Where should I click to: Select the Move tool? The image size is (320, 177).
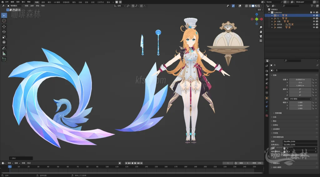pos(4,27)
